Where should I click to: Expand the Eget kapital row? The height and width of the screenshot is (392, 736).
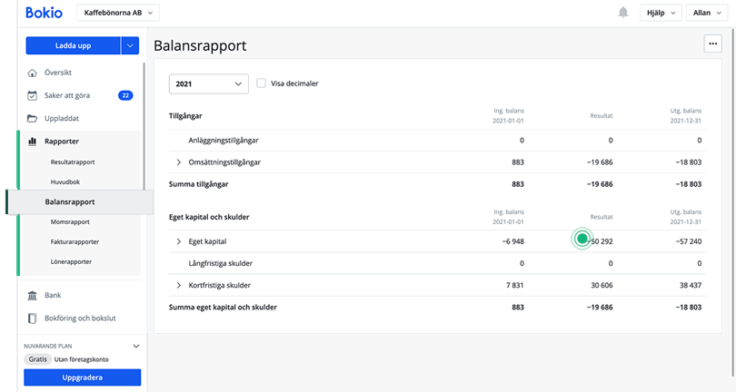coord(178,241)
